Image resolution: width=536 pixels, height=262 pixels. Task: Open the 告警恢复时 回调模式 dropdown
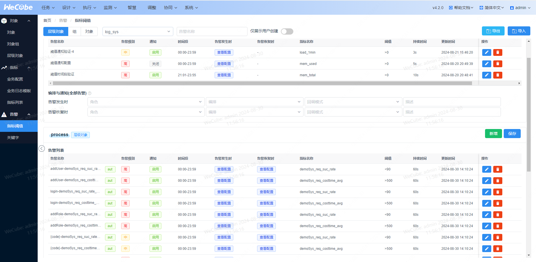tap(353, 112)
